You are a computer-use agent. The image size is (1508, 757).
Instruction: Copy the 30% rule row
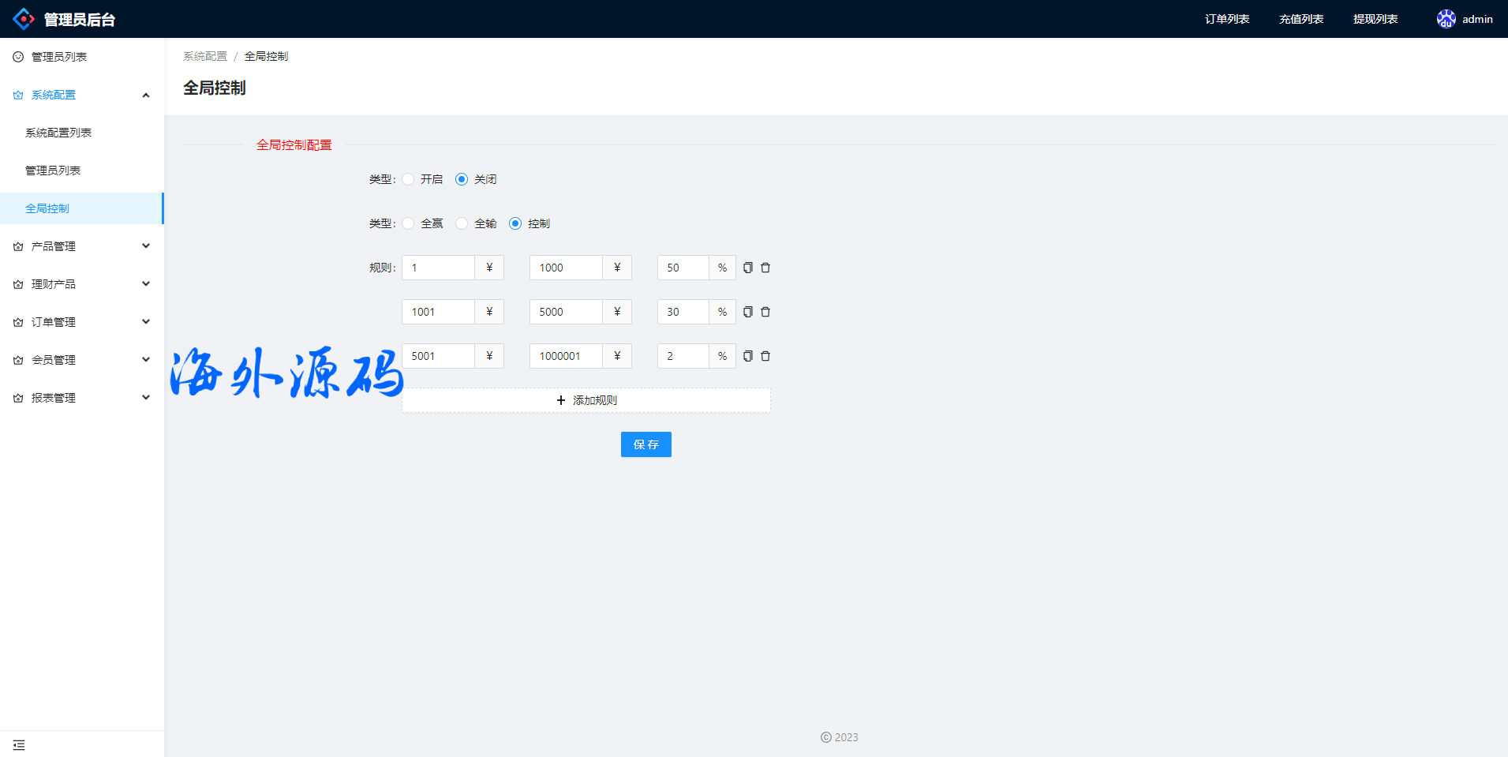click(747, 312)
